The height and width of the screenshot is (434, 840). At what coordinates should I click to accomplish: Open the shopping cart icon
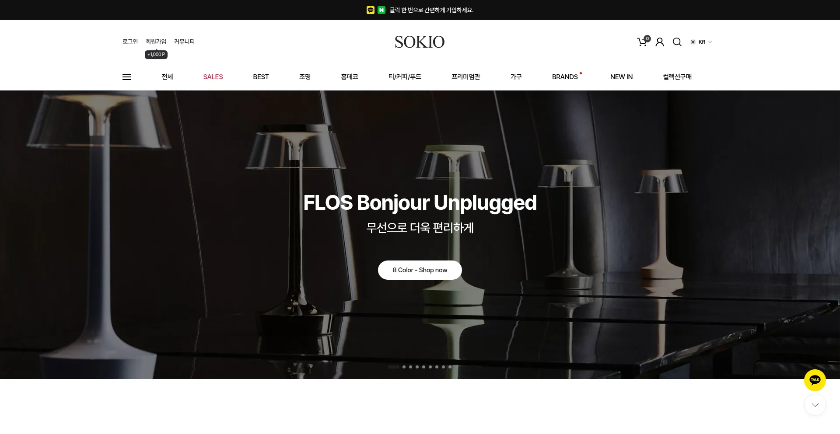tap(642, 42)
